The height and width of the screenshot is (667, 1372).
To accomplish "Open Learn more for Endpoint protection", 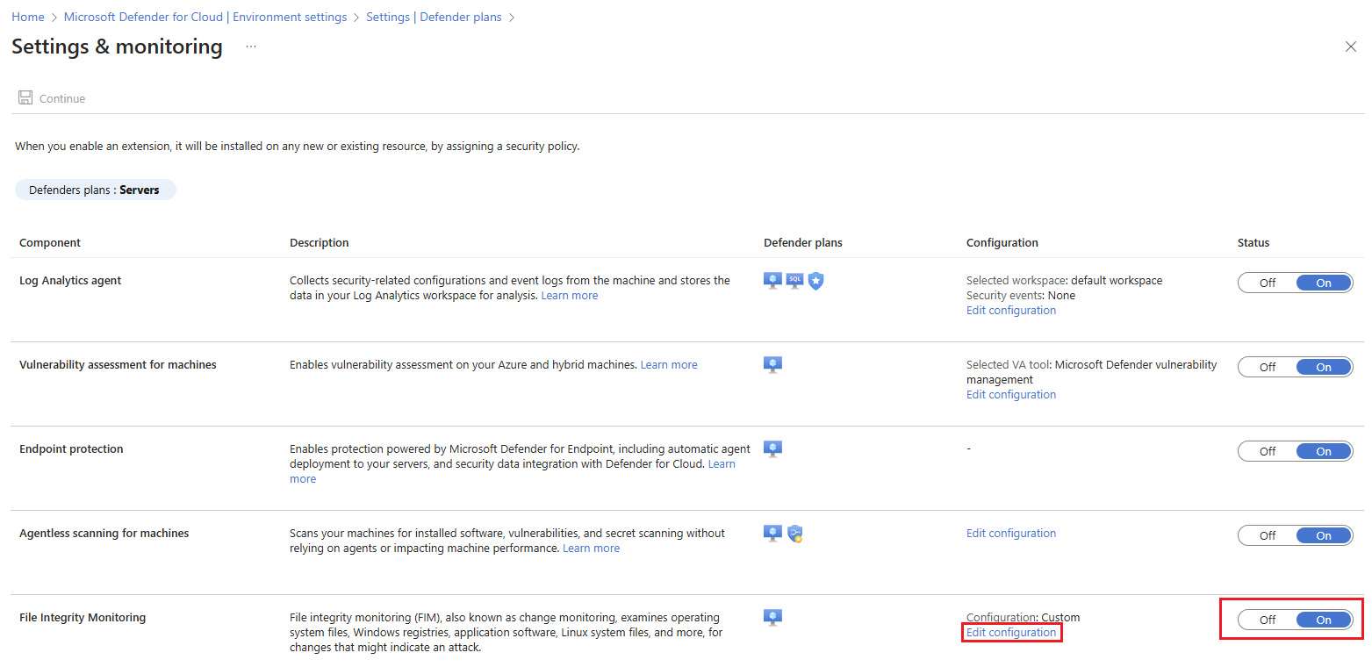I will (722, 463).
